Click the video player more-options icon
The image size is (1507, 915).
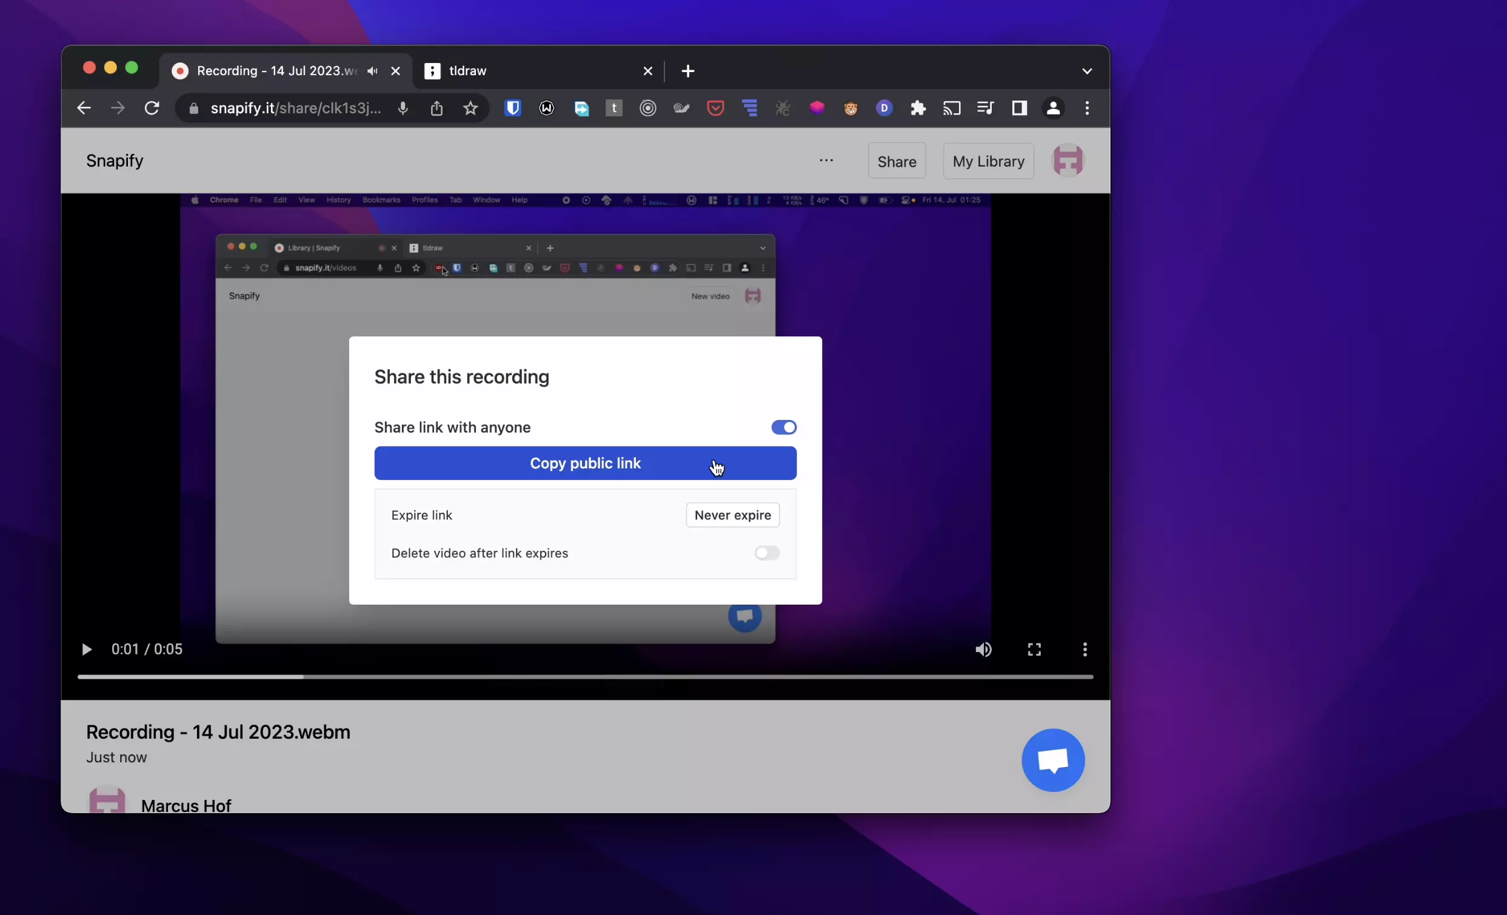pyautogui.click(x=1085, y=649)
